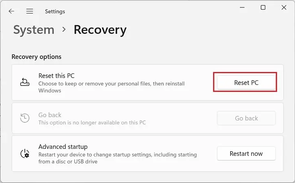This screenshot has height=183, width=295.
Task: Click the Recovery page heading
Action: tap(100, 30)
